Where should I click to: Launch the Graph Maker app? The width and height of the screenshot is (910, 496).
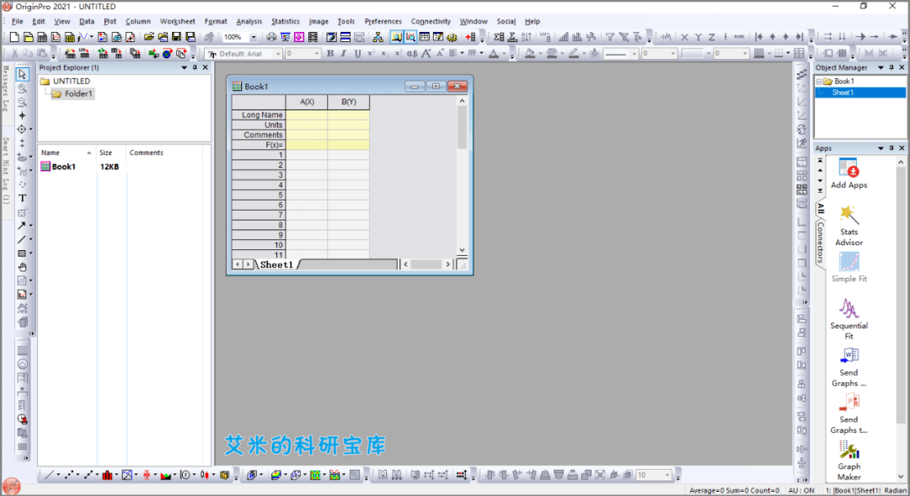(x=848, y=461)
